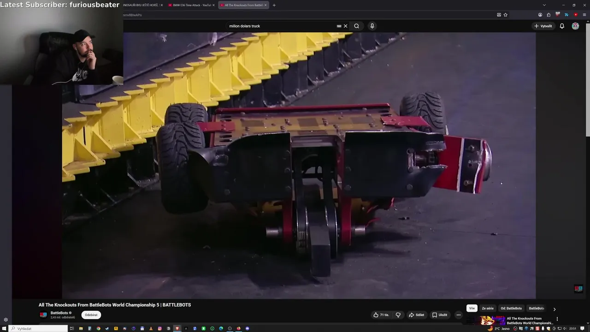This screenshot has height=332, width=590.
Task: Open File Explorer from the taskbar
Action: point(81,328)
